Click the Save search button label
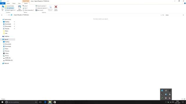Screen dimensions: 186x104 40,10
